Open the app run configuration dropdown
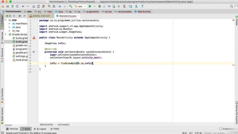This screenshot has width=238, height=134. tap(80, 6)
